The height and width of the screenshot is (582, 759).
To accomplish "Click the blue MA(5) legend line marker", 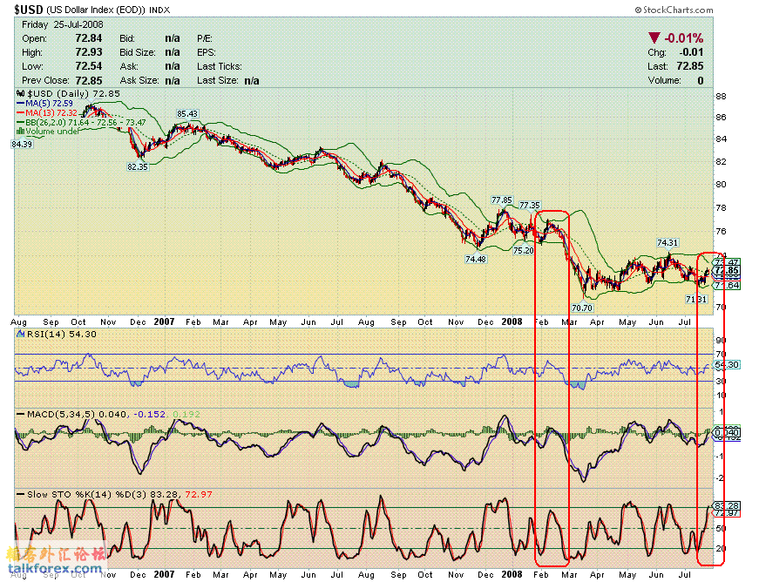I will pyautogui.click(x=20, y=103).
